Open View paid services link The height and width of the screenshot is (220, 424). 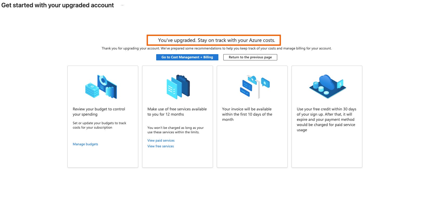click(x=161, y=141)
